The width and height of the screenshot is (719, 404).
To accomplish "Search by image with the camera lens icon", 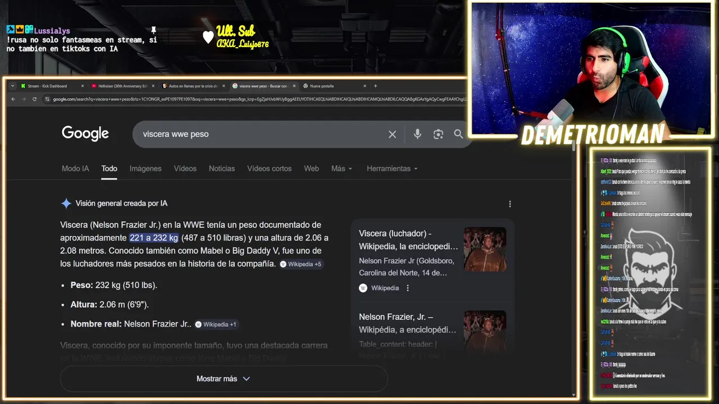I will (438, 134).
